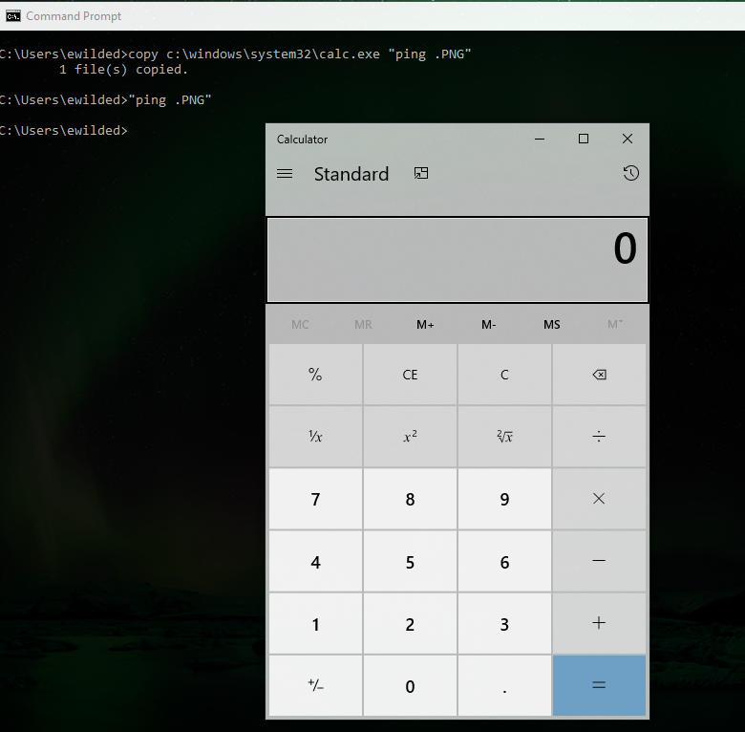Click the "ping .PNG" executed command line
Viewport: 745px width, 732px height.
click(x=105, y=99)
